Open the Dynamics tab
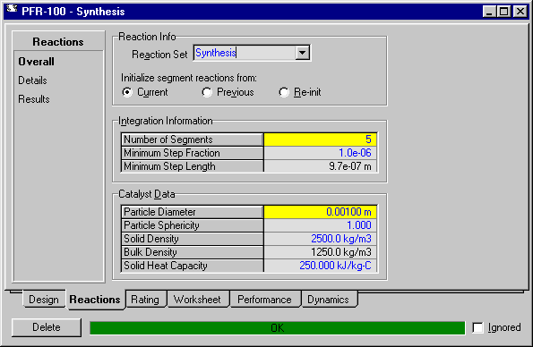Viewport: 533px width, 347px height. coord(329,300)
